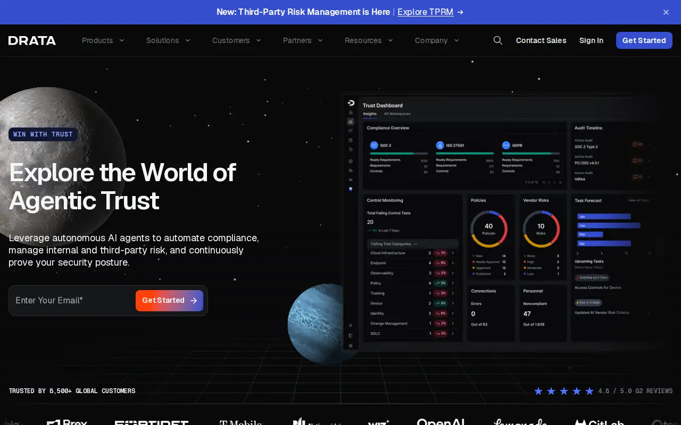The image size is (681, 425).
Task: Click the Connections heading in the dashboard
Action: pos(483,291)
